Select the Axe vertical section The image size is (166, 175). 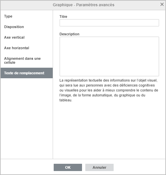coord(27,37)
